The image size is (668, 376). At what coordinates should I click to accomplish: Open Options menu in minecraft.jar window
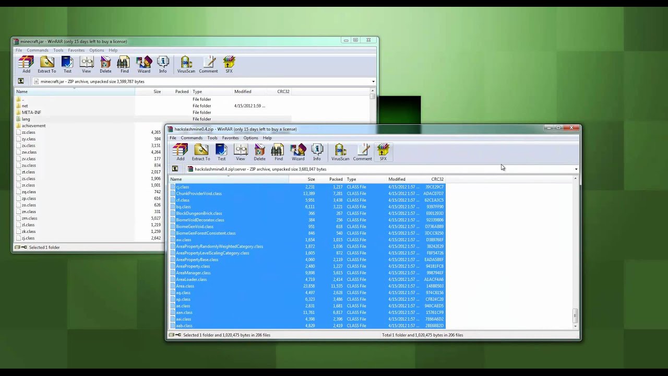(x=97, y=50)
